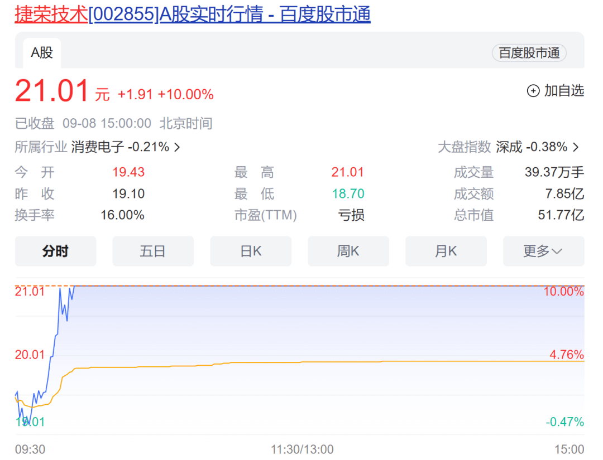Click the 002855 stock code link

point(124,15)
